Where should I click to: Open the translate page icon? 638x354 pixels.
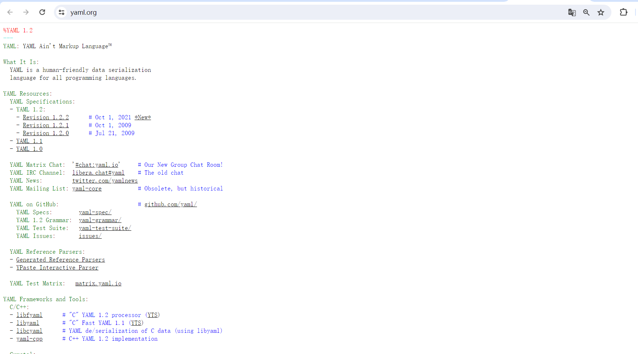pos(572,13)
